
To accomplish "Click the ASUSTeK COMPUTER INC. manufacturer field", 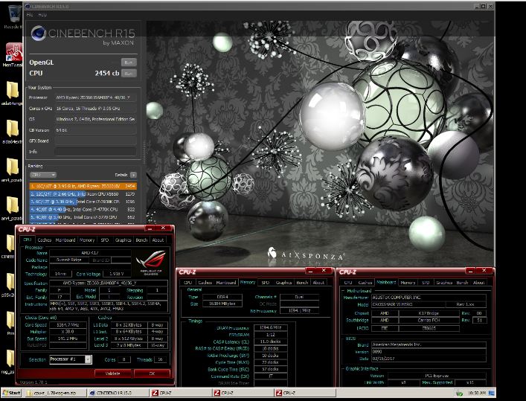I will point(429,298).
